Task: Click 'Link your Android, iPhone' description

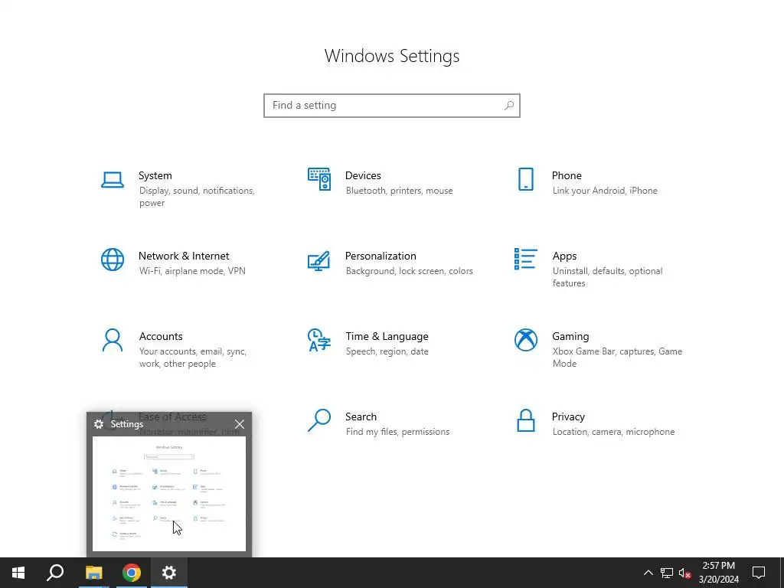Action: (x=605, y=191)
